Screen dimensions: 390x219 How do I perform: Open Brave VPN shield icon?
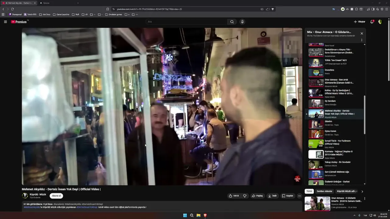point(382,9)
